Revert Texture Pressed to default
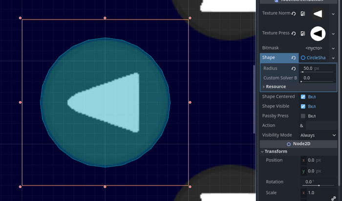The width and height of the screenshot is (342, 201). pyautogui.click(x=294, y=33)
